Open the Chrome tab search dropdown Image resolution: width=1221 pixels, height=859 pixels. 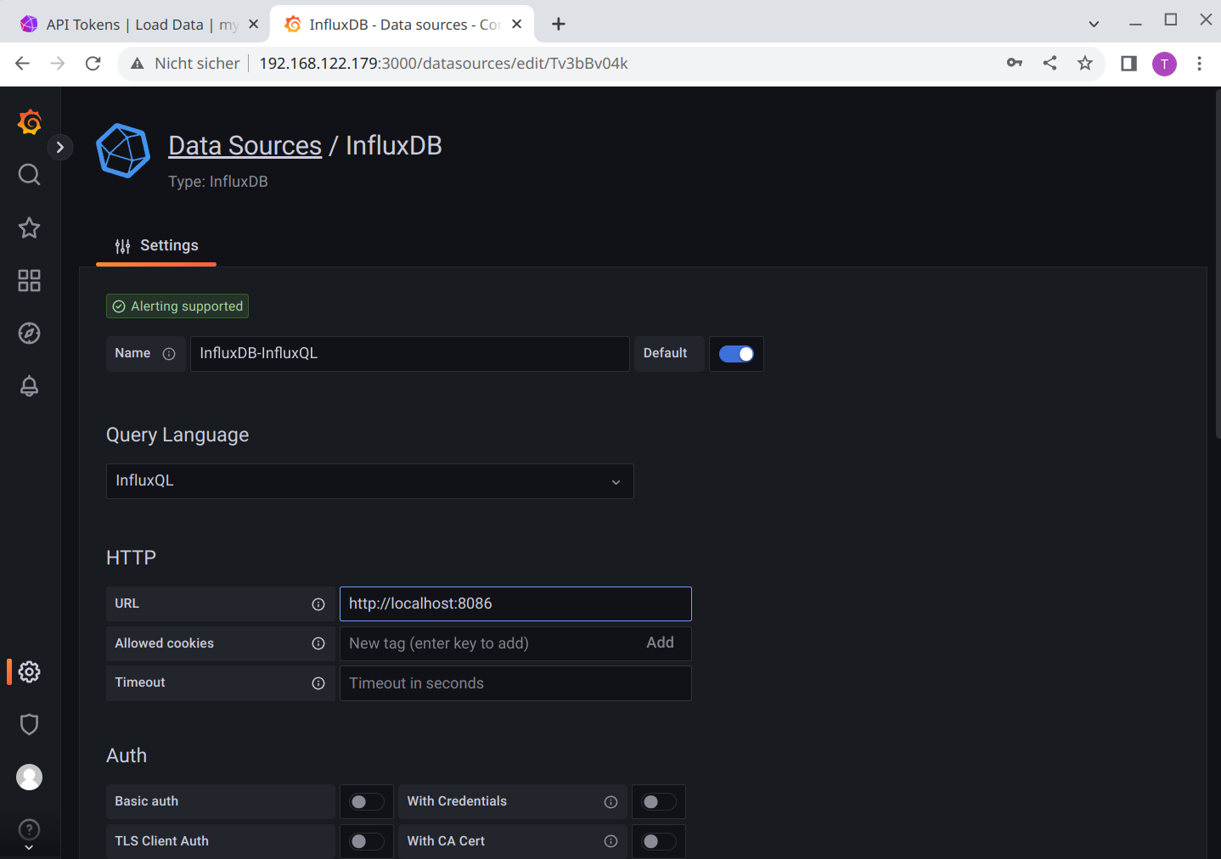1094,24
